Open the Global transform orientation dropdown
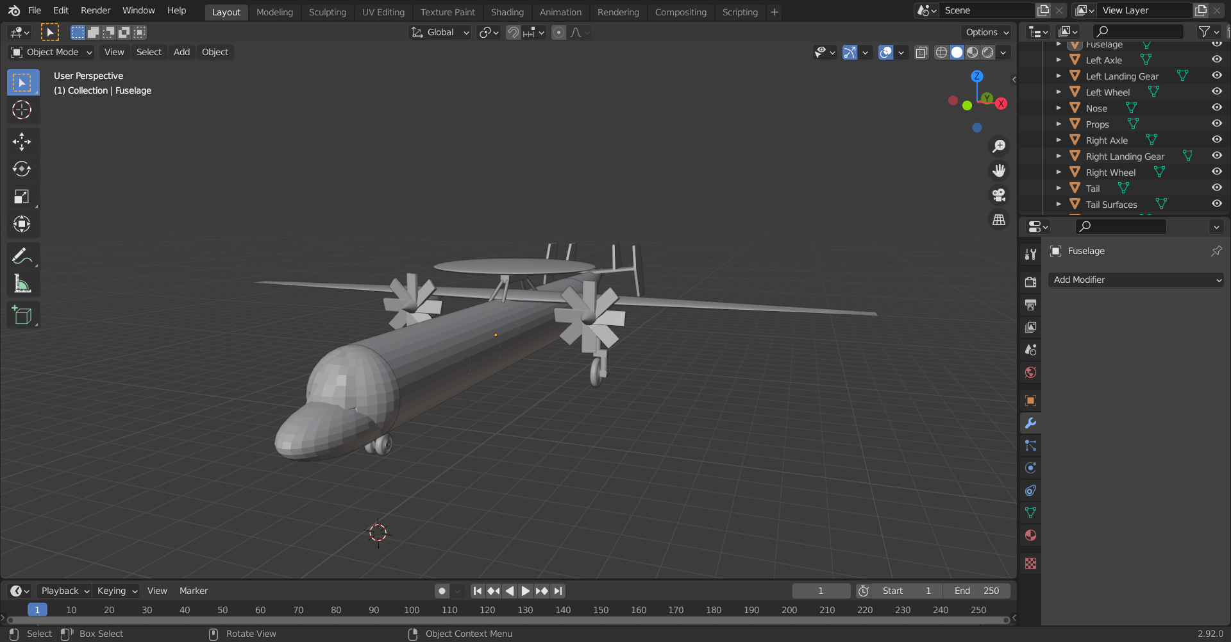Screen dimensions: 1231x642 [440, 32]
